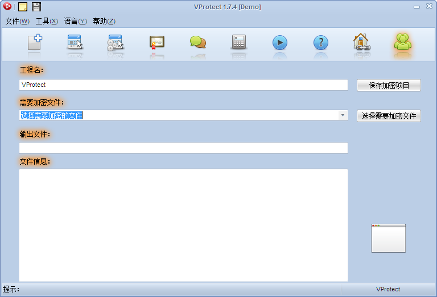
Task: Open the certificate license toolbar icon
Action: [x=156, y=43]
